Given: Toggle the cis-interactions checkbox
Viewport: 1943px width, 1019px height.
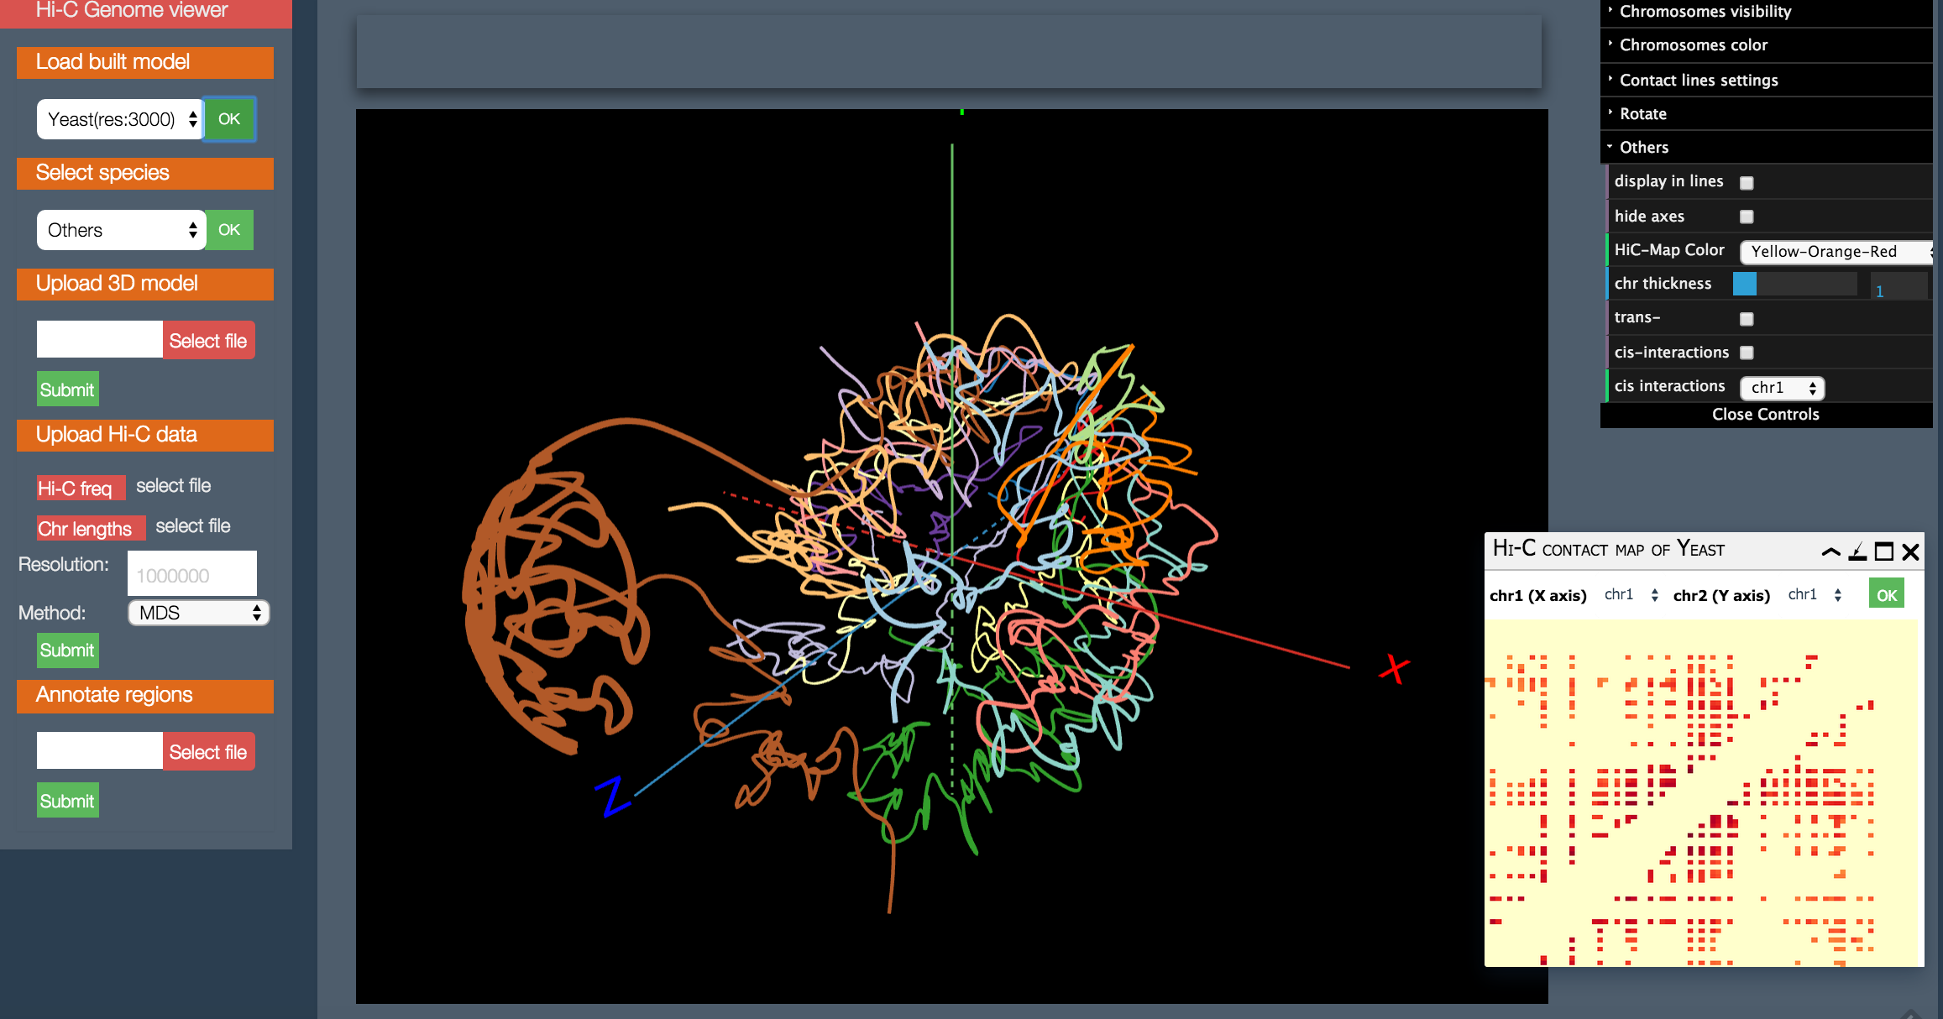Looking at the screenshot, I should [x=1747, y=353].
